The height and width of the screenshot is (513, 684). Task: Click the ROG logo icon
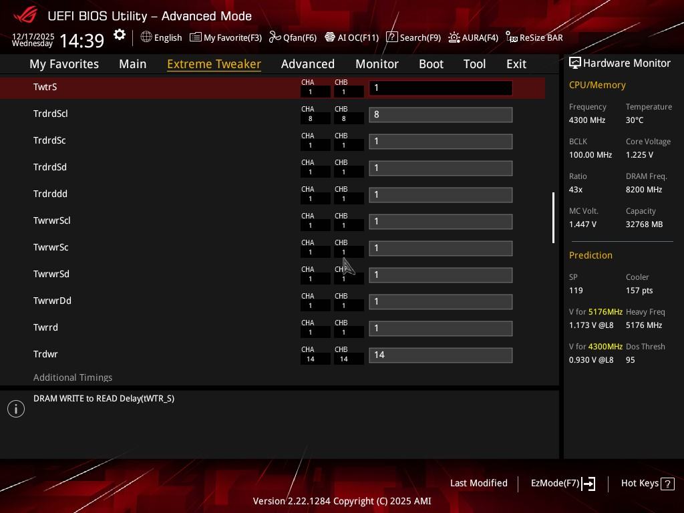pos(25,15)
